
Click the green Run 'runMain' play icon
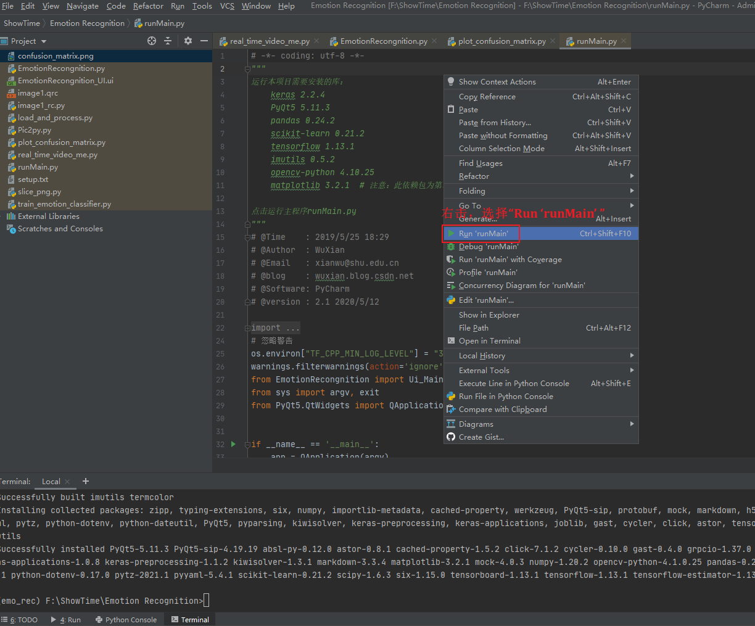[451, 234]
